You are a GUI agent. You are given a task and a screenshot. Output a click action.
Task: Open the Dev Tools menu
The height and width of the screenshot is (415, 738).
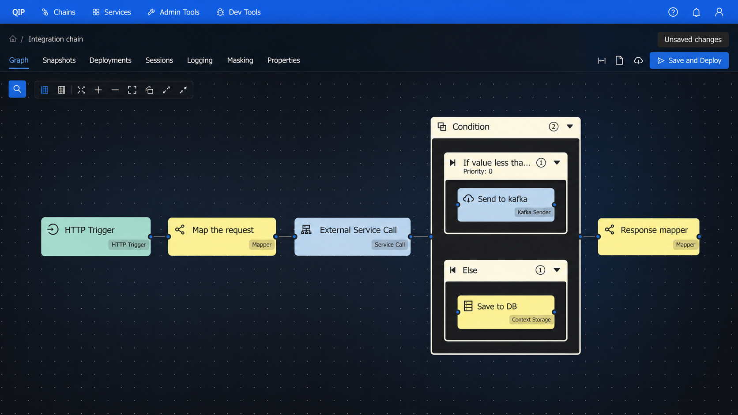tap(238, 12)
